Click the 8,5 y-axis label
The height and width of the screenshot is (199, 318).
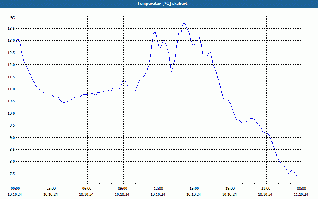[x=12, y=150]
